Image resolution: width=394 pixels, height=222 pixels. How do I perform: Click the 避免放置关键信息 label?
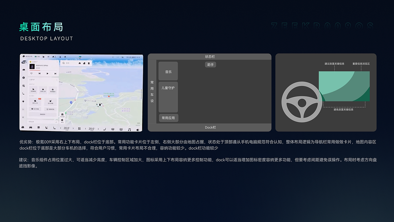pos(344,109)
